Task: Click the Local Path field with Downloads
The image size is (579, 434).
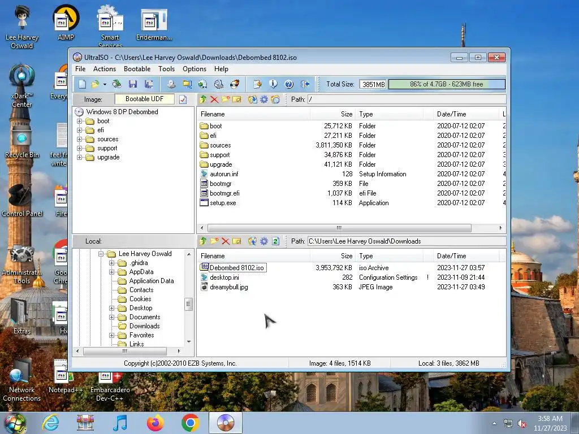Action: [407, 241]
